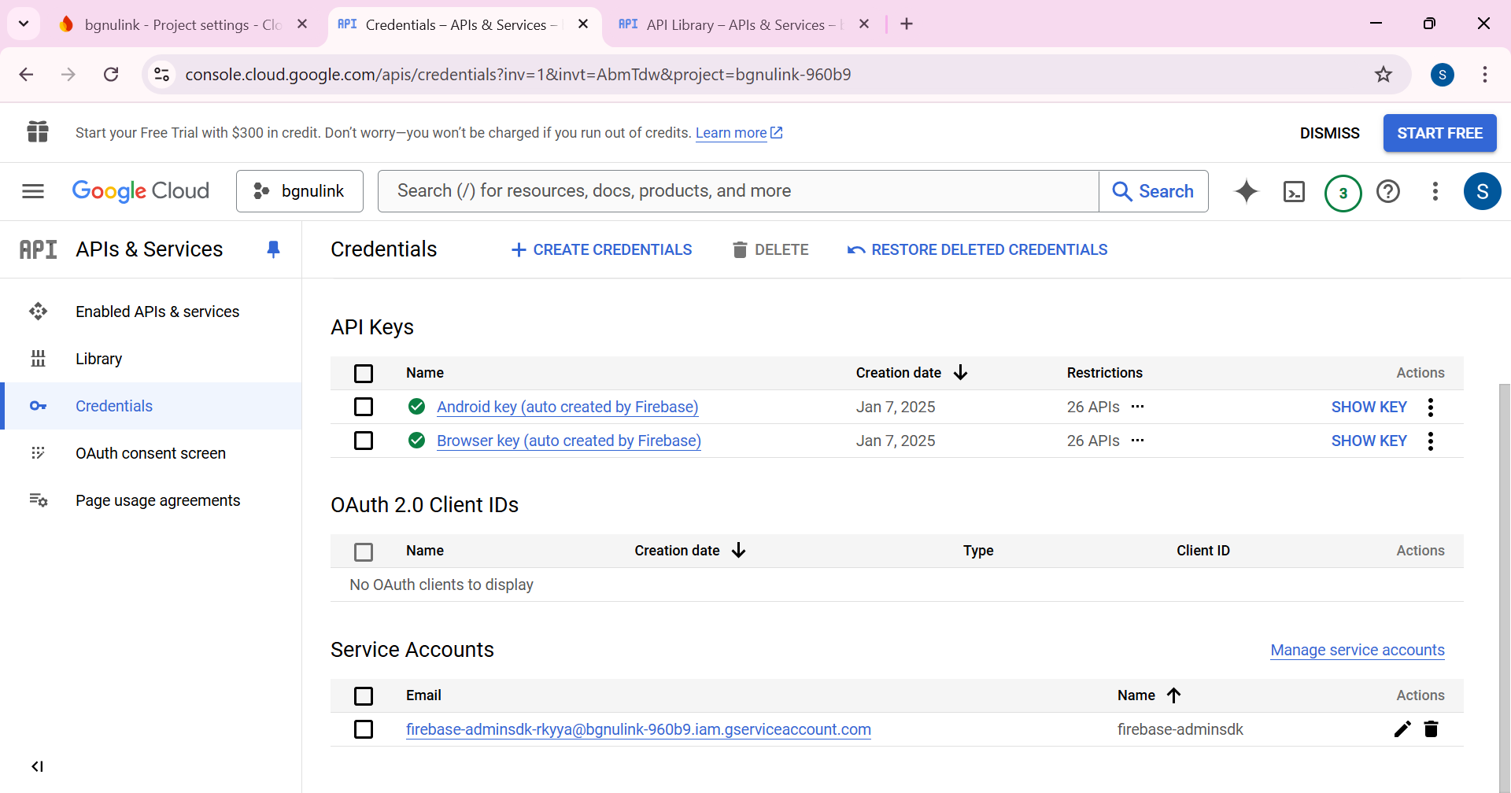This screenshot has height=793, width=1511.
Task: Open the bgnulink project selector
Action: coord(300,191)
